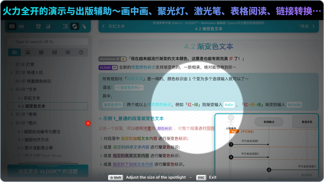324x182 pixels.
Task: Expand 第2章 快速入坑 chevron
Action: [x=11, y=73]
